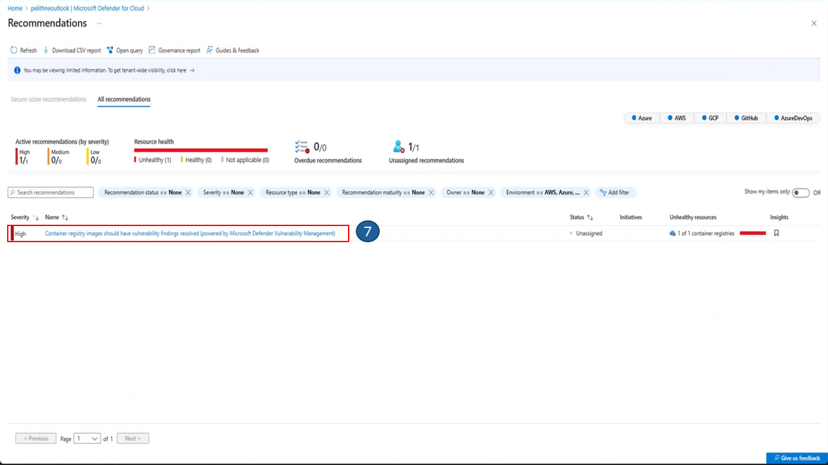The height and width of the screenshot is (465, 828).
Task: Remove the Resource type filter with X
Action: click(327, 192)
